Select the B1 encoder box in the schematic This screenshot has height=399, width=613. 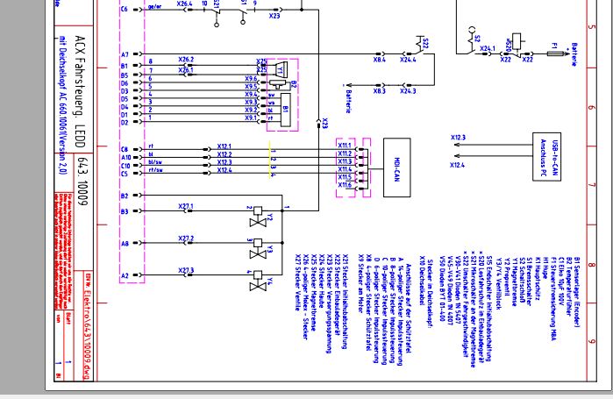[x=285, y=110]
